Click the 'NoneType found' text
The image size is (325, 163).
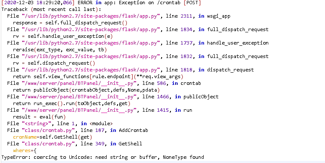click(x=183, y=157)
